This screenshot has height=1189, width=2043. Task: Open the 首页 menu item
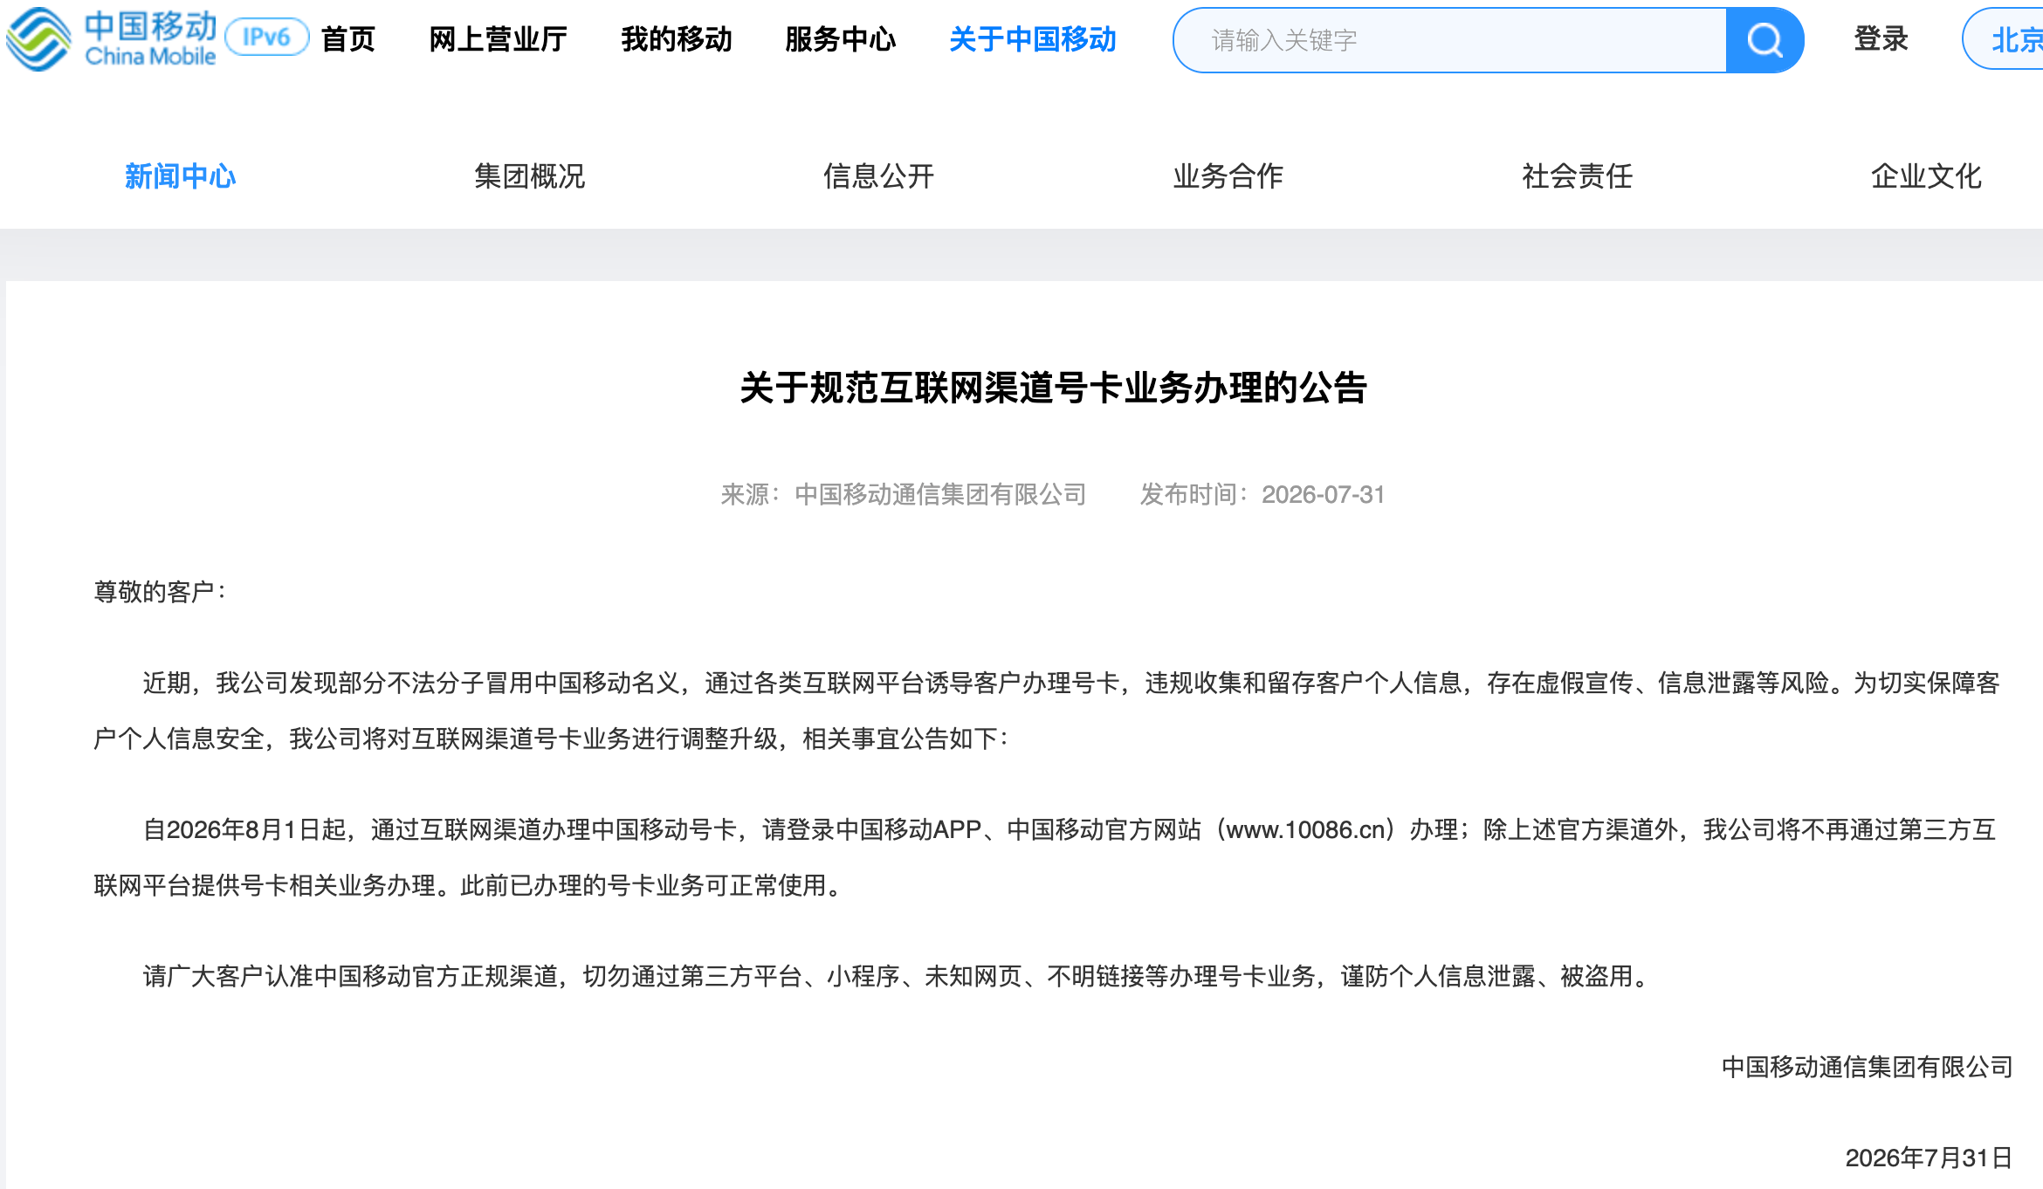click(x=348, y=39)
